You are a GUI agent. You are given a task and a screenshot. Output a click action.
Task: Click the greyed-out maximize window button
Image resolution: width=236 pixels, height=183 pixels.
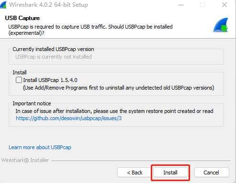tap(202, 5)
